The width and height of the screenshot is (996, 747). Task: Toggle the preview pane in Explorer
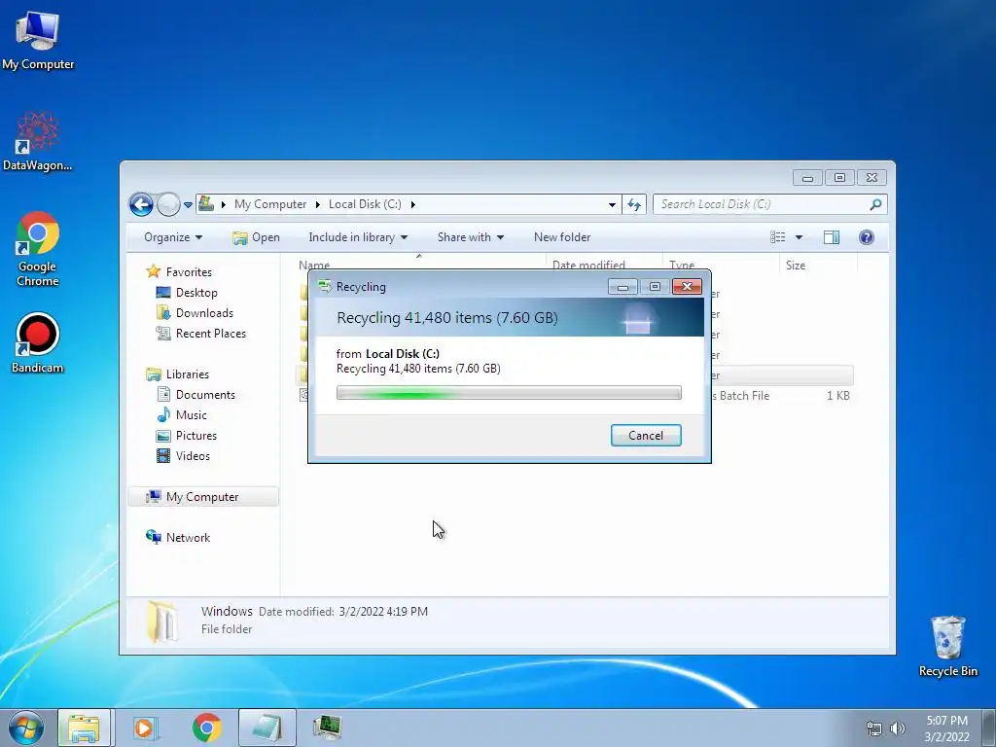point(831,237)
